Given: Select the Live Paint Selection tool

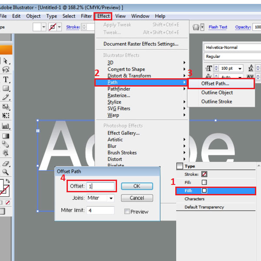Looking at the screenshot, I should pos(6,153).
